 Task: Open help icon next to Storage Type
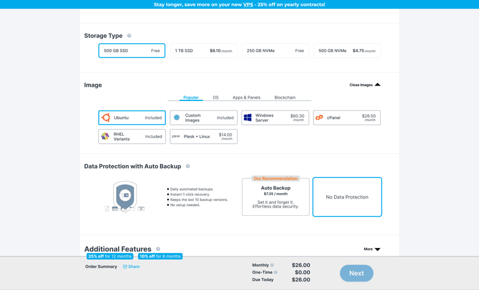129,36
